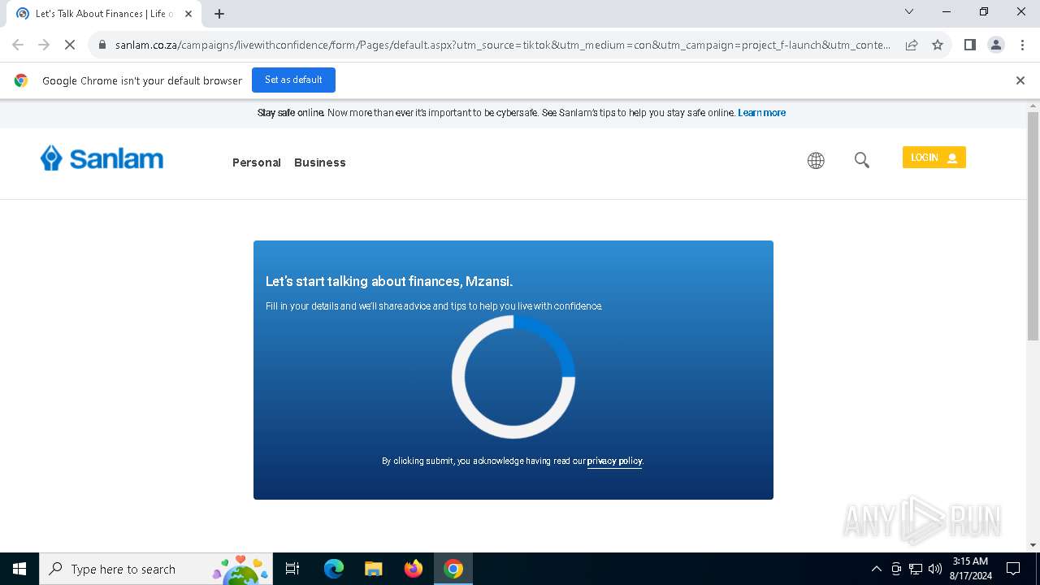
Task: Launch Firefox from taskbar
Action: pos(414,569)
